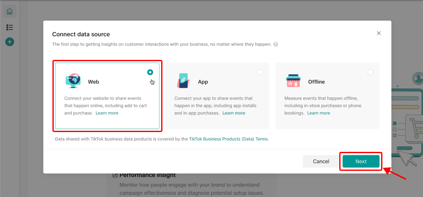Click the App card title text
The width and height of the screenshot is (423, 197).
point(203,82)
